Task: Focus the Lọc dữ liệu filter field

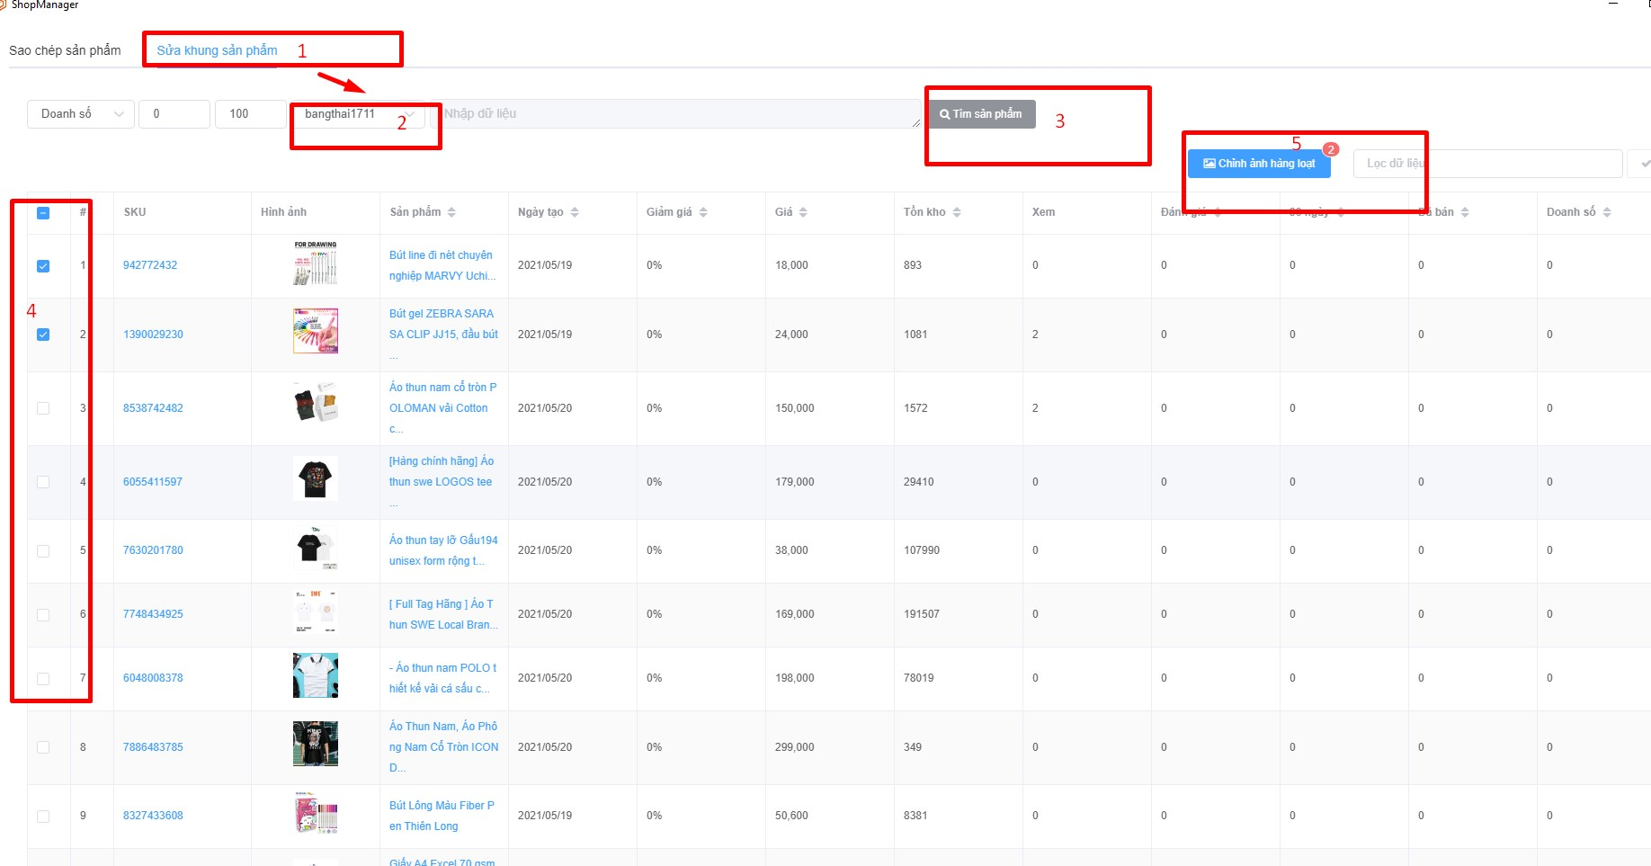Action: click(x=1488, y=164)
